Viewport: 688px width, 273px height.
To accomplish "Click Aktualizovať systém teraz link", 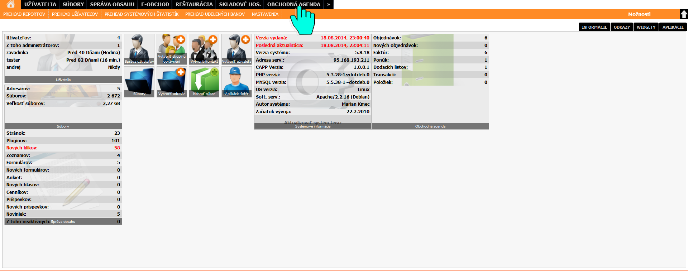I will (x=312, y=123).
